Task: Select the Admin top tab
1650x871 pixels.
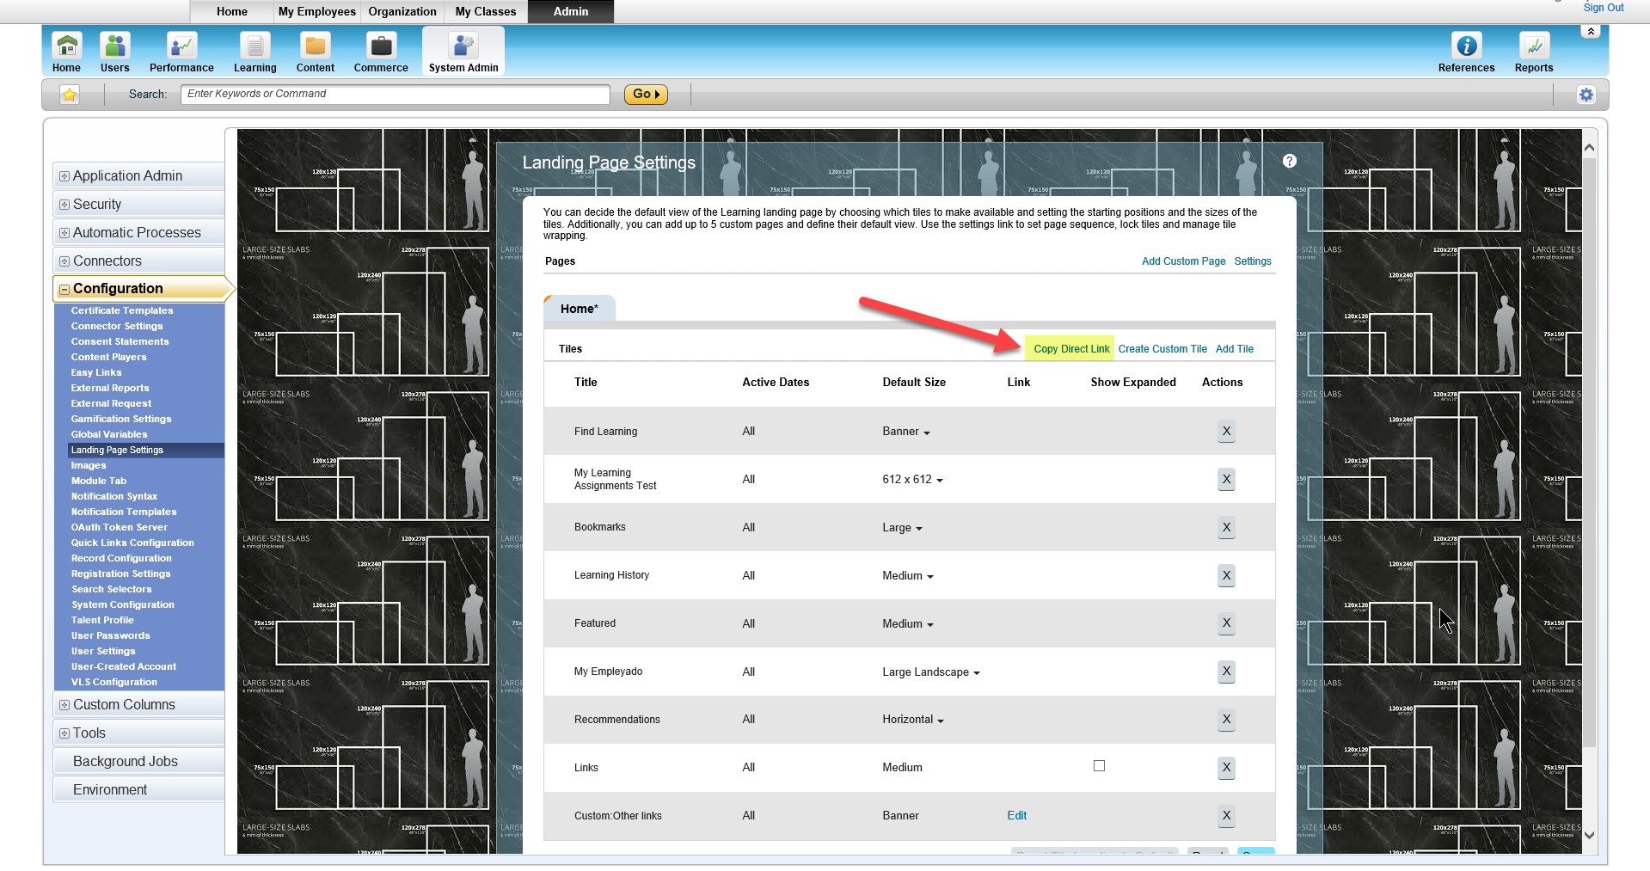Action: (x=571, y=11)
